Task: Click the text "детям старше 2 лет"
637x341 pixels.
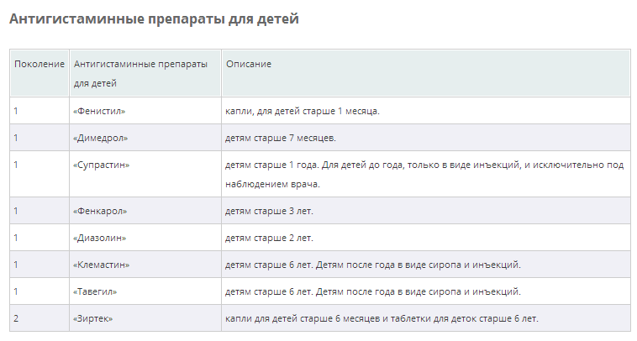Action: pyautogui.click(x=269, y=238)
